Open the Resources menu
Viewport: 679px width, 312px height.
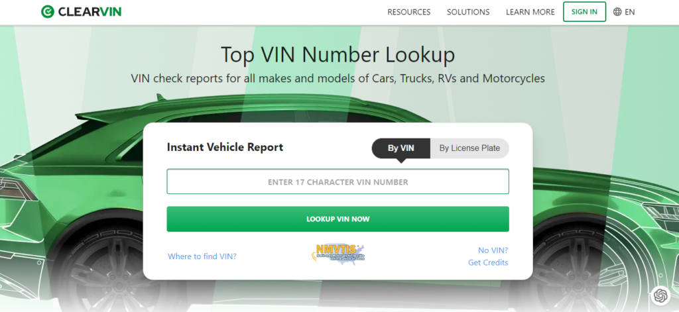click(408, 12)
